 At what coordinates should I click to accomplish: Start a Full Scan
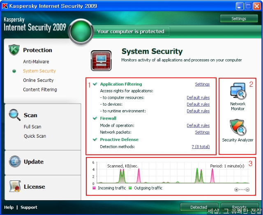(x=32, y=127)
